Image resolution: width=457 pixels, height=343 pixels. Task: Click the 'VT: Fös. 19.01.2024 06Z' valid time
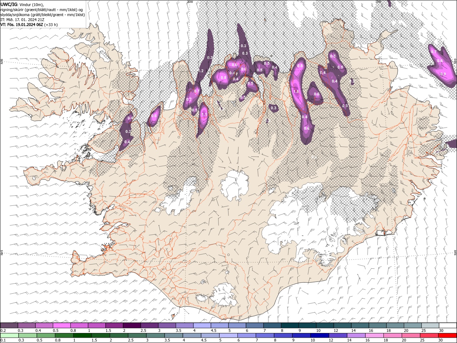tap(22, 25)
